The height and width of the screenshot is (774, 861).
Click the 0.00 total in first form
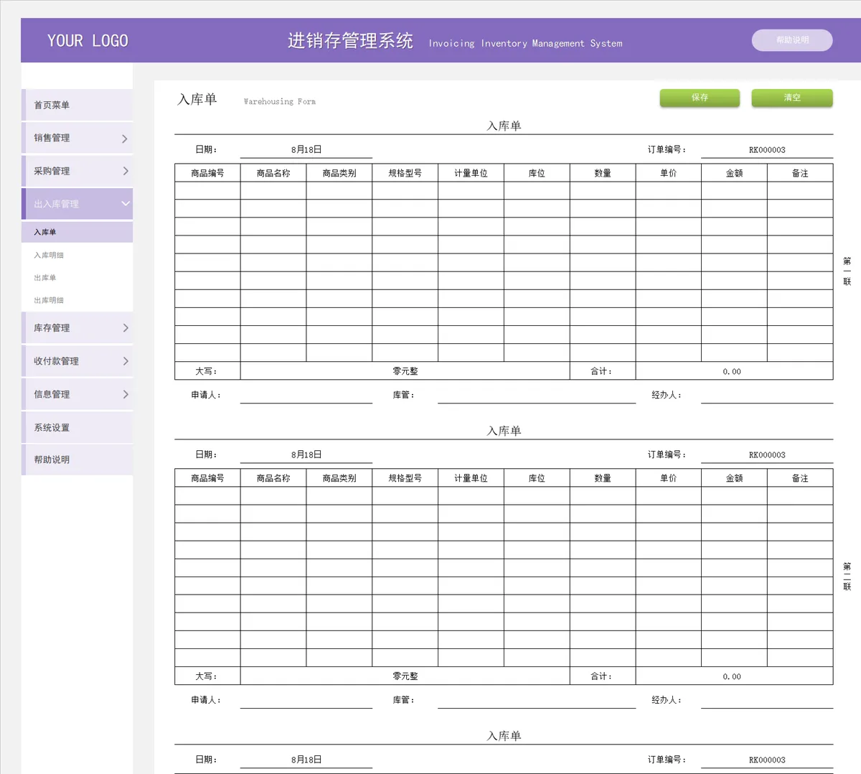734,371
